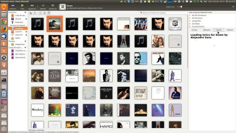Switch to the Letras tab
Image resolution: width=236 pixels, height=133 pixels.
219,30
